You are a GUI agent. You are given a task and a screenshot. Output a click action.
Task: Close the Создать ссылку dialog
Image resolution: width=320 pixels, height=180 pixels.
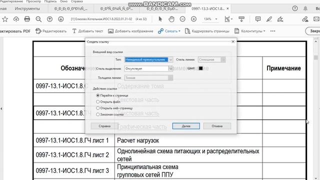[233, 41]
